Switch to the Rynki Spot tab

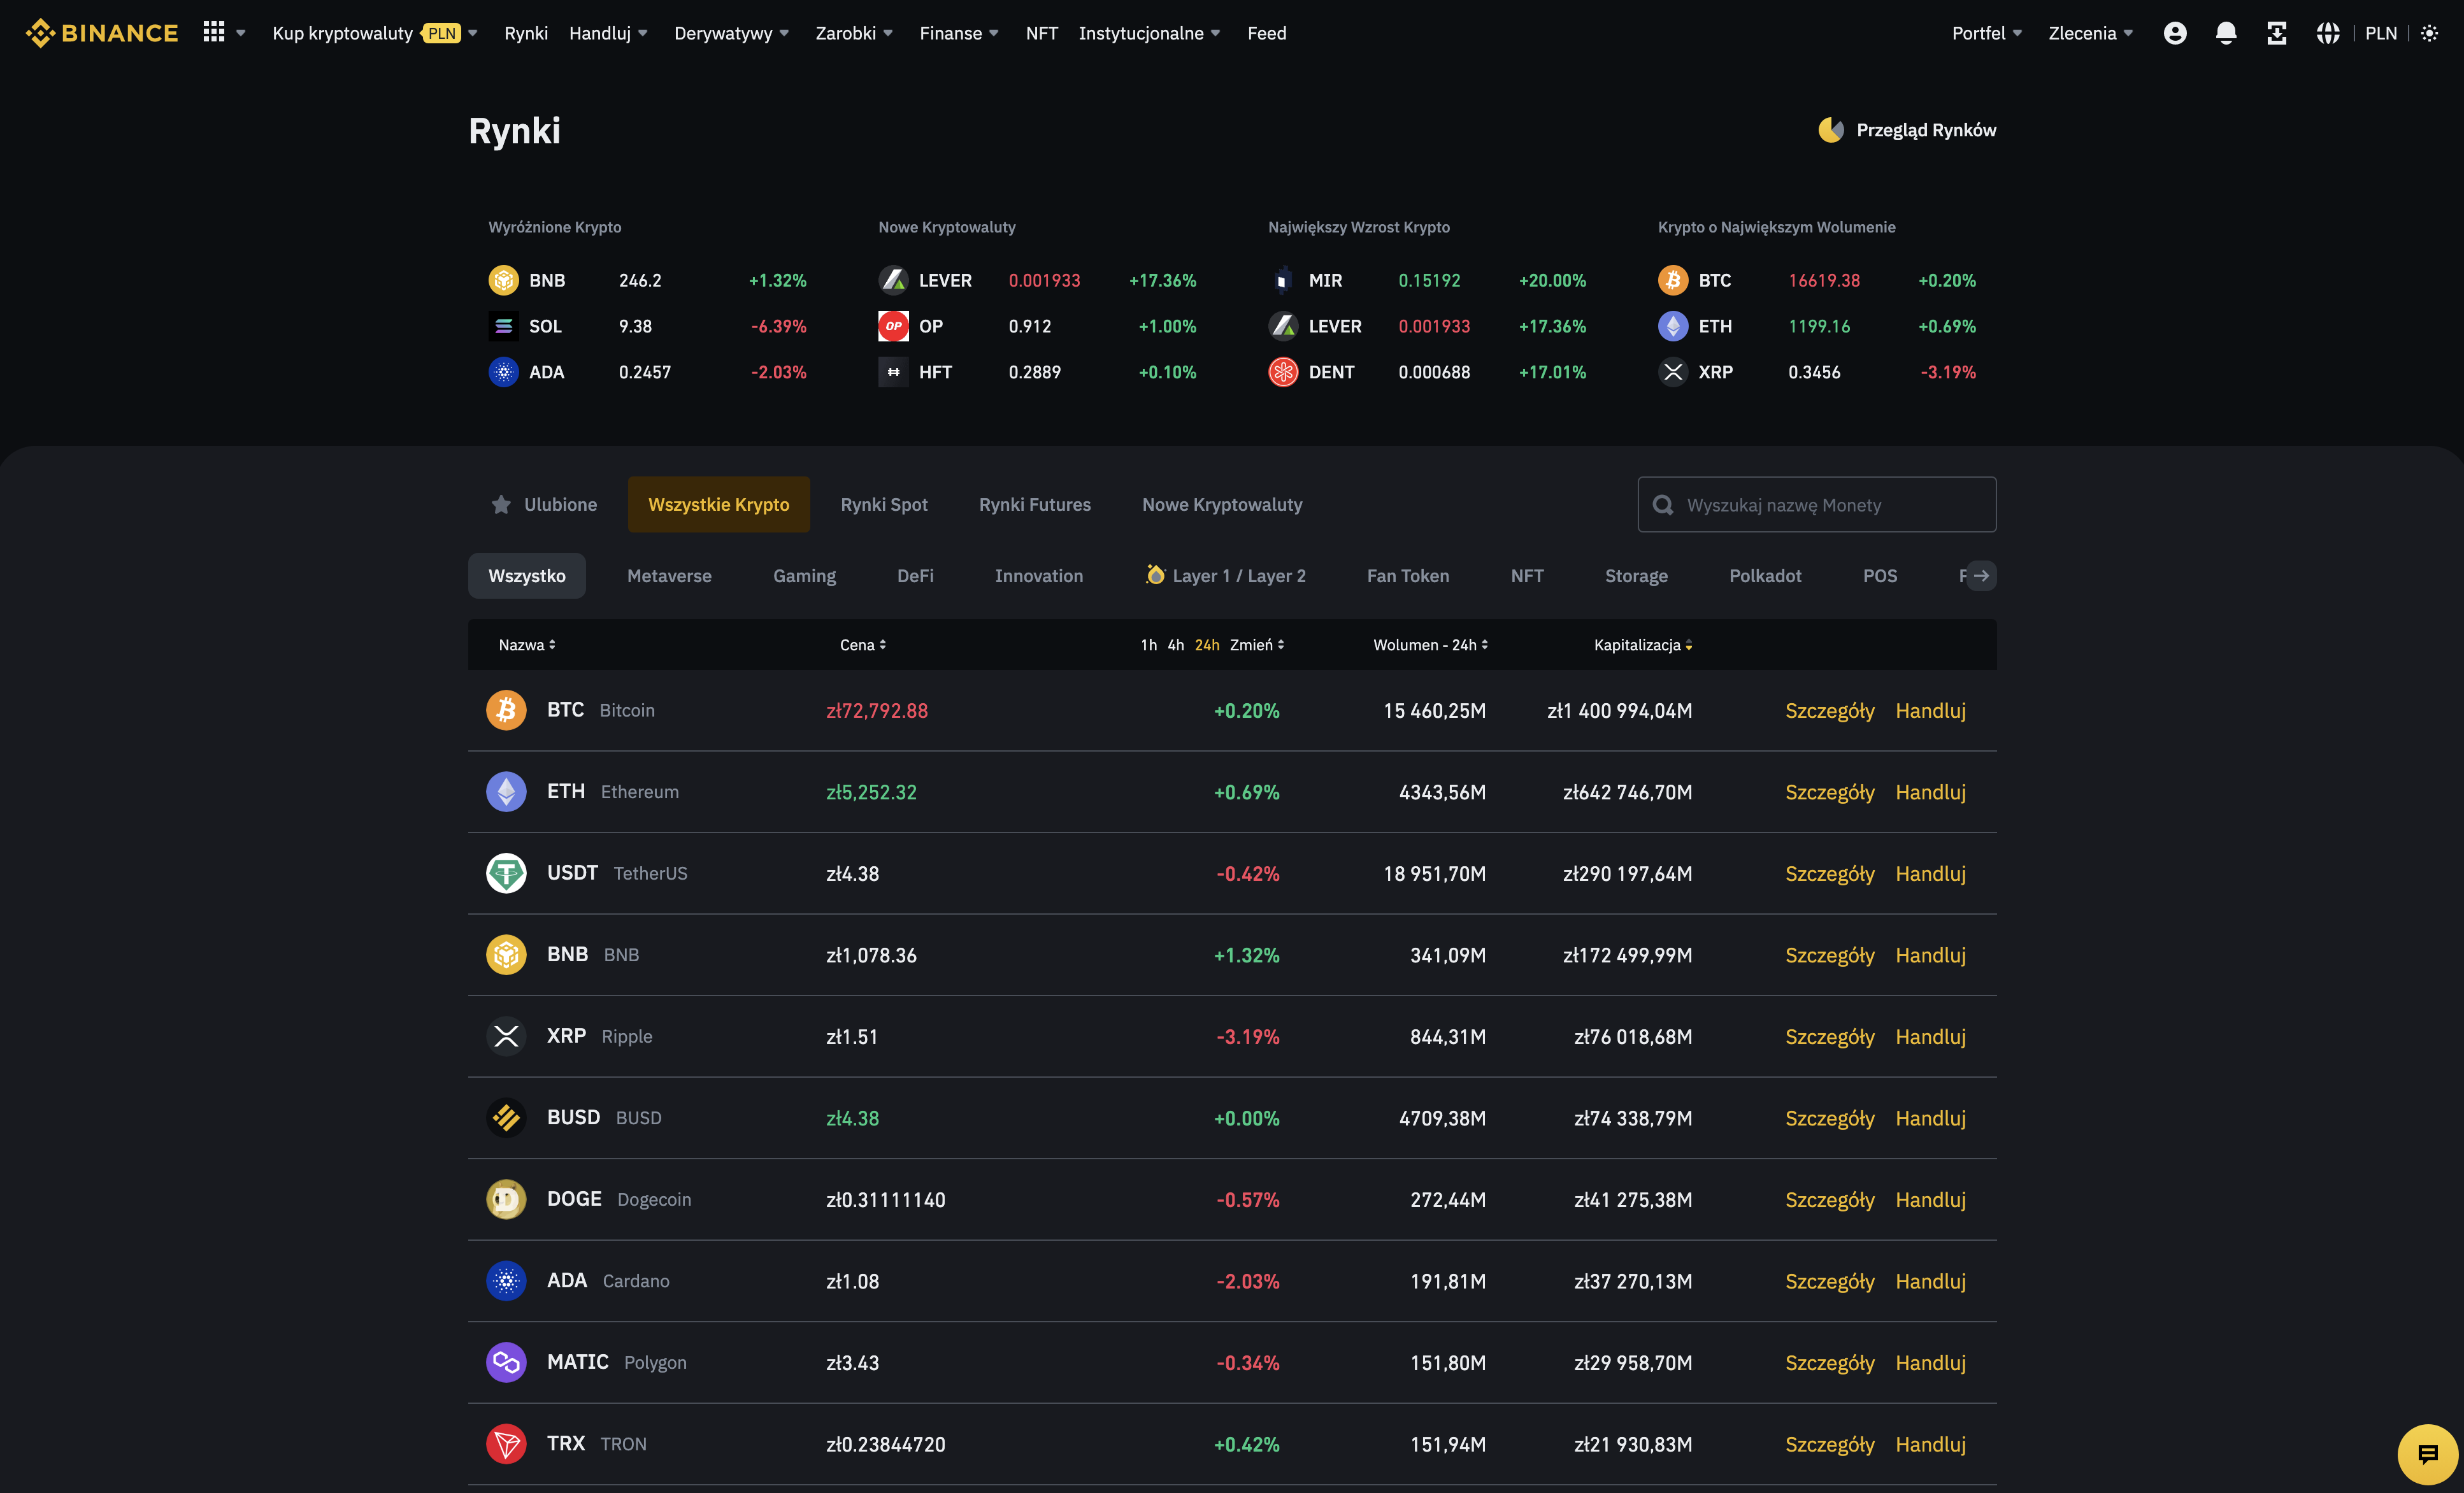pyautogui.click(x=884, y=505)
